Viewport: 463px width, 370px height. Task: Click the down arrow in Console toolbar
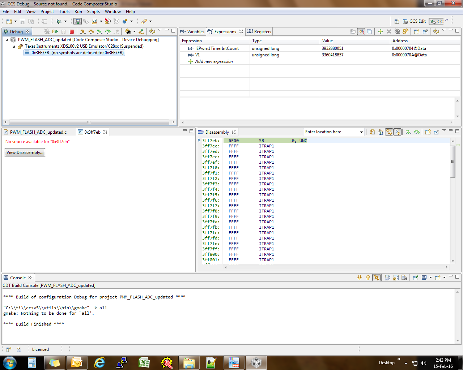coord(360,277)
